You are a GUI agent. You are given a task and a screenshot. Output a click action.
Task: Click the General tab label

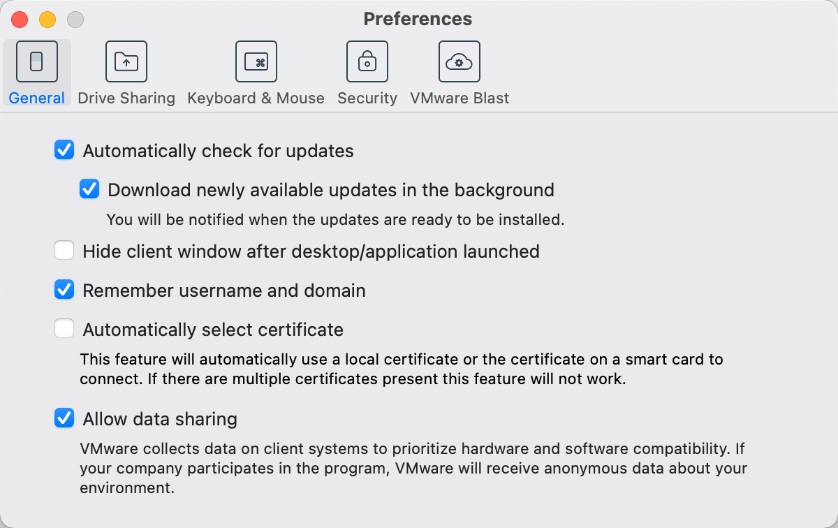pos(37,98)
